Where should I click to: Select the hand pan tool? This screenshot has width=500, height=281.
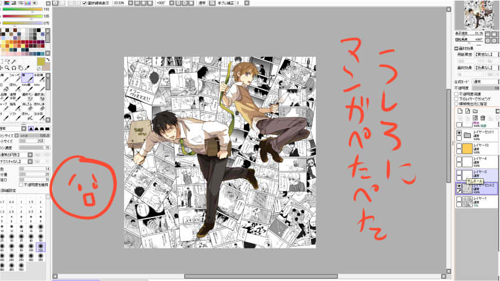tap(21, 68)
